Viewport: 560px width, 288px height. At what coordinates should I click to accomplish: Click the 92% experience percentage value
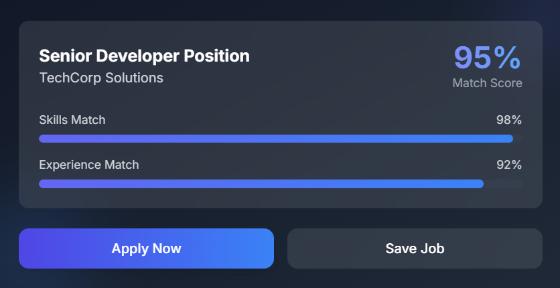click(x=508, y=164)
